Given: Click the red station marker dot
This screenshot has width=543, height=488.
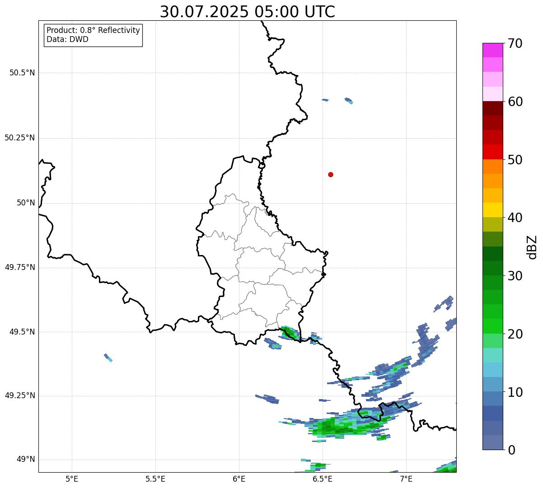Looking at the screenshot, I should tap(331, 174).
